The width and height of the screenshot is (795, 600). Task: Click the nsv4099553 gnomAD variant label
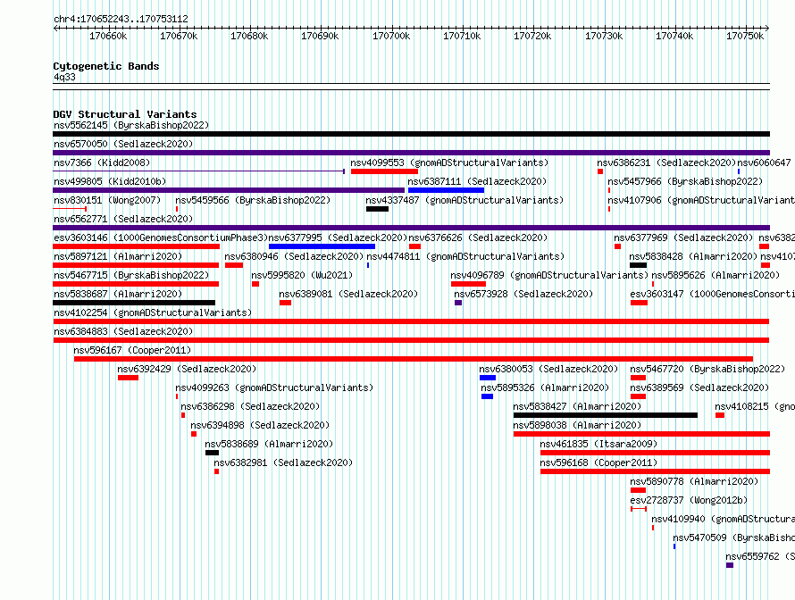449,162
